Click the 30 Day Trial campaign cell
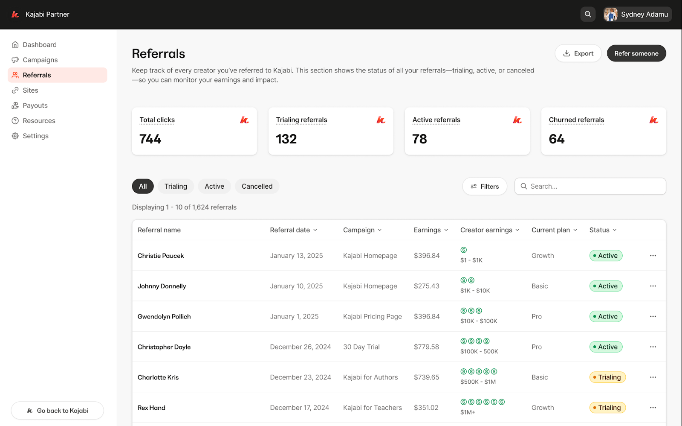This screenshot has width=682, height=426. pos(361,347)
